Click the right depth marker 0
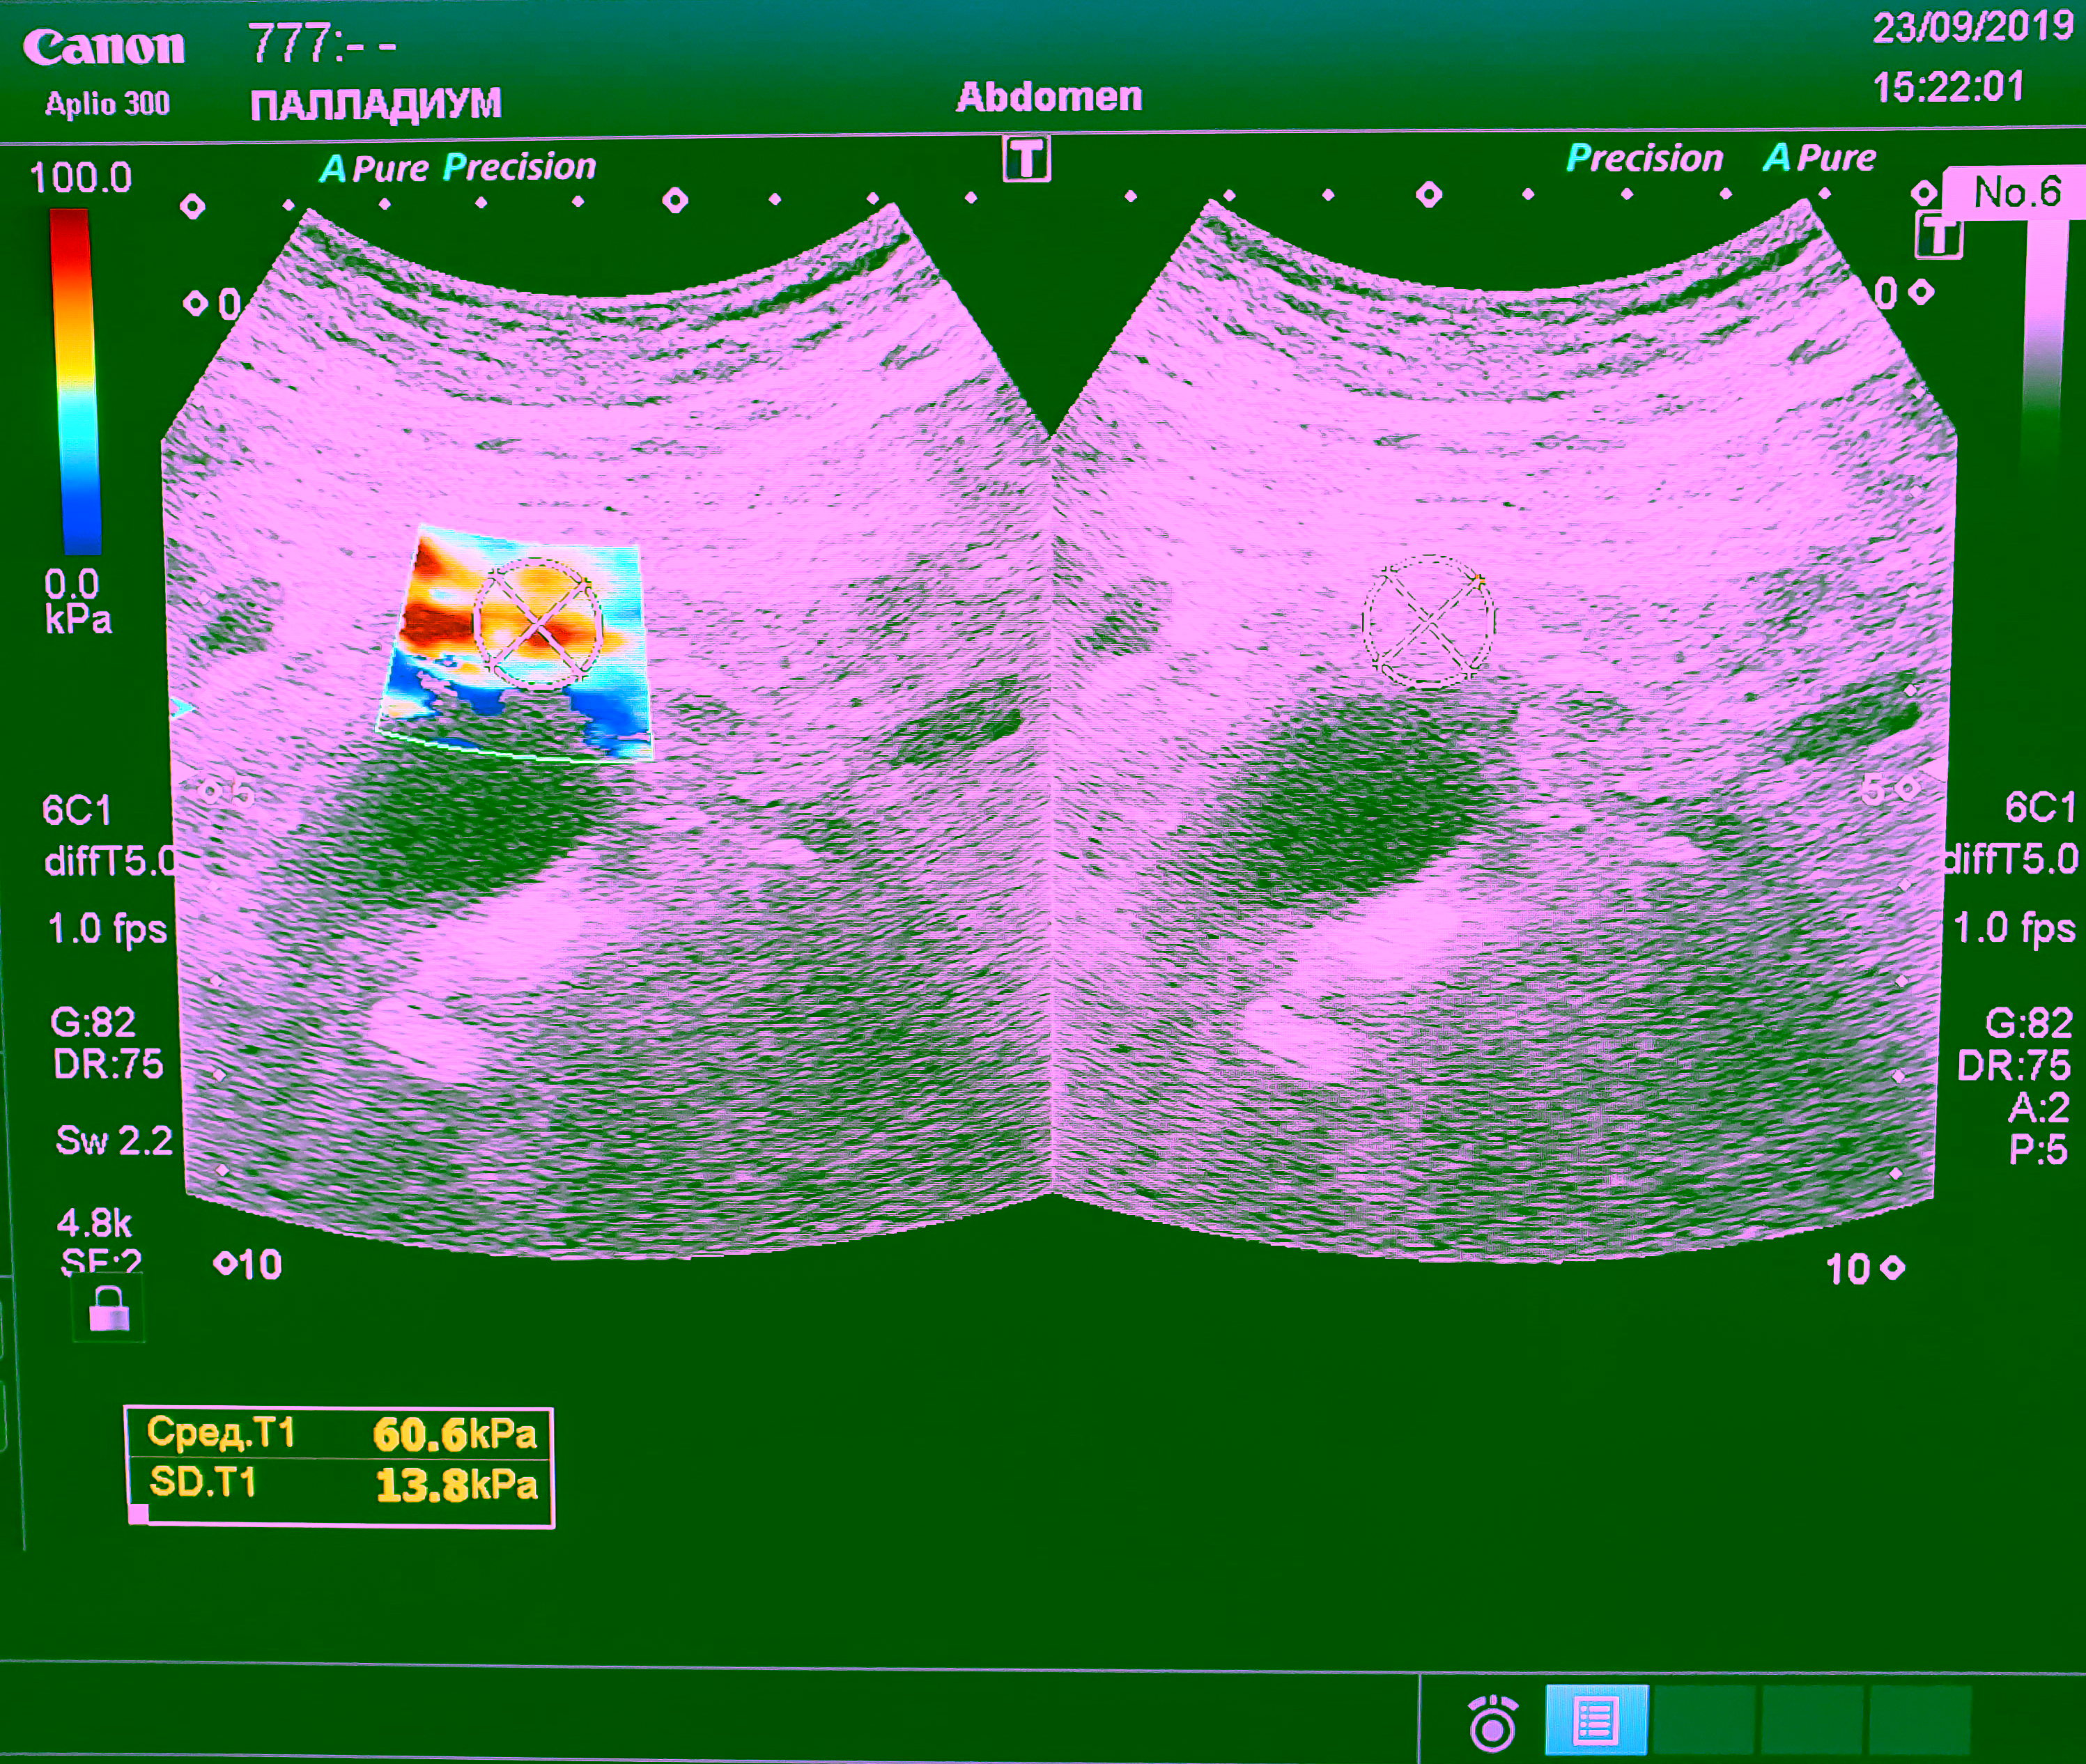 1885,294
